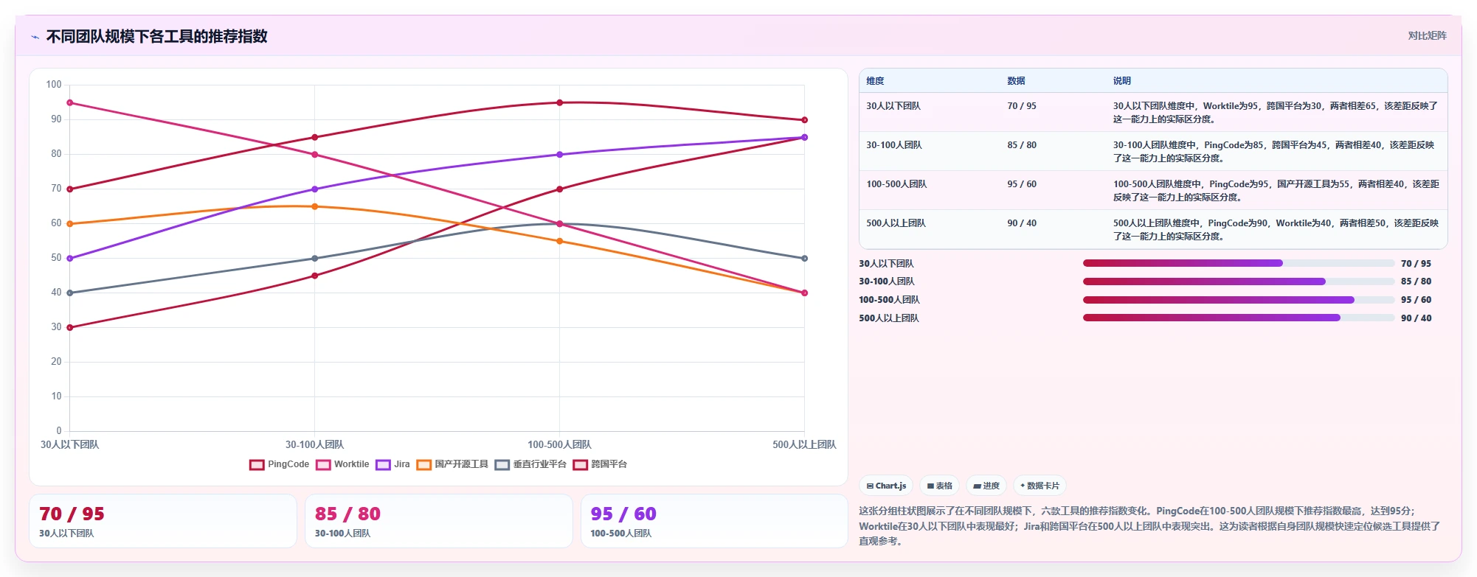Click the 跨国平台 point at 30
This screenshot has width=1477, height=577.
tap(70, 327)
